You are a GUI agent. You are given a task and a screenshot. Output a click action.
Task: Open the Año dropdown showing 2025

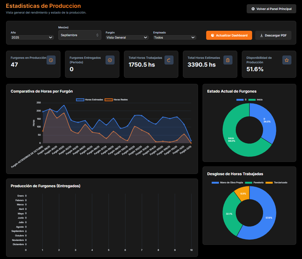32,37
